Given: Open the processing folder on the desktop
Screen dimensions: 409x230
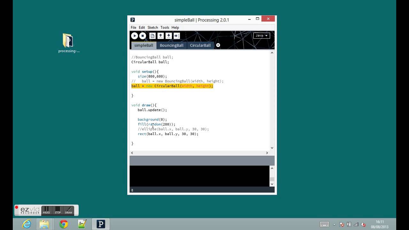Looking at the screenshot, I should point(69,43).
